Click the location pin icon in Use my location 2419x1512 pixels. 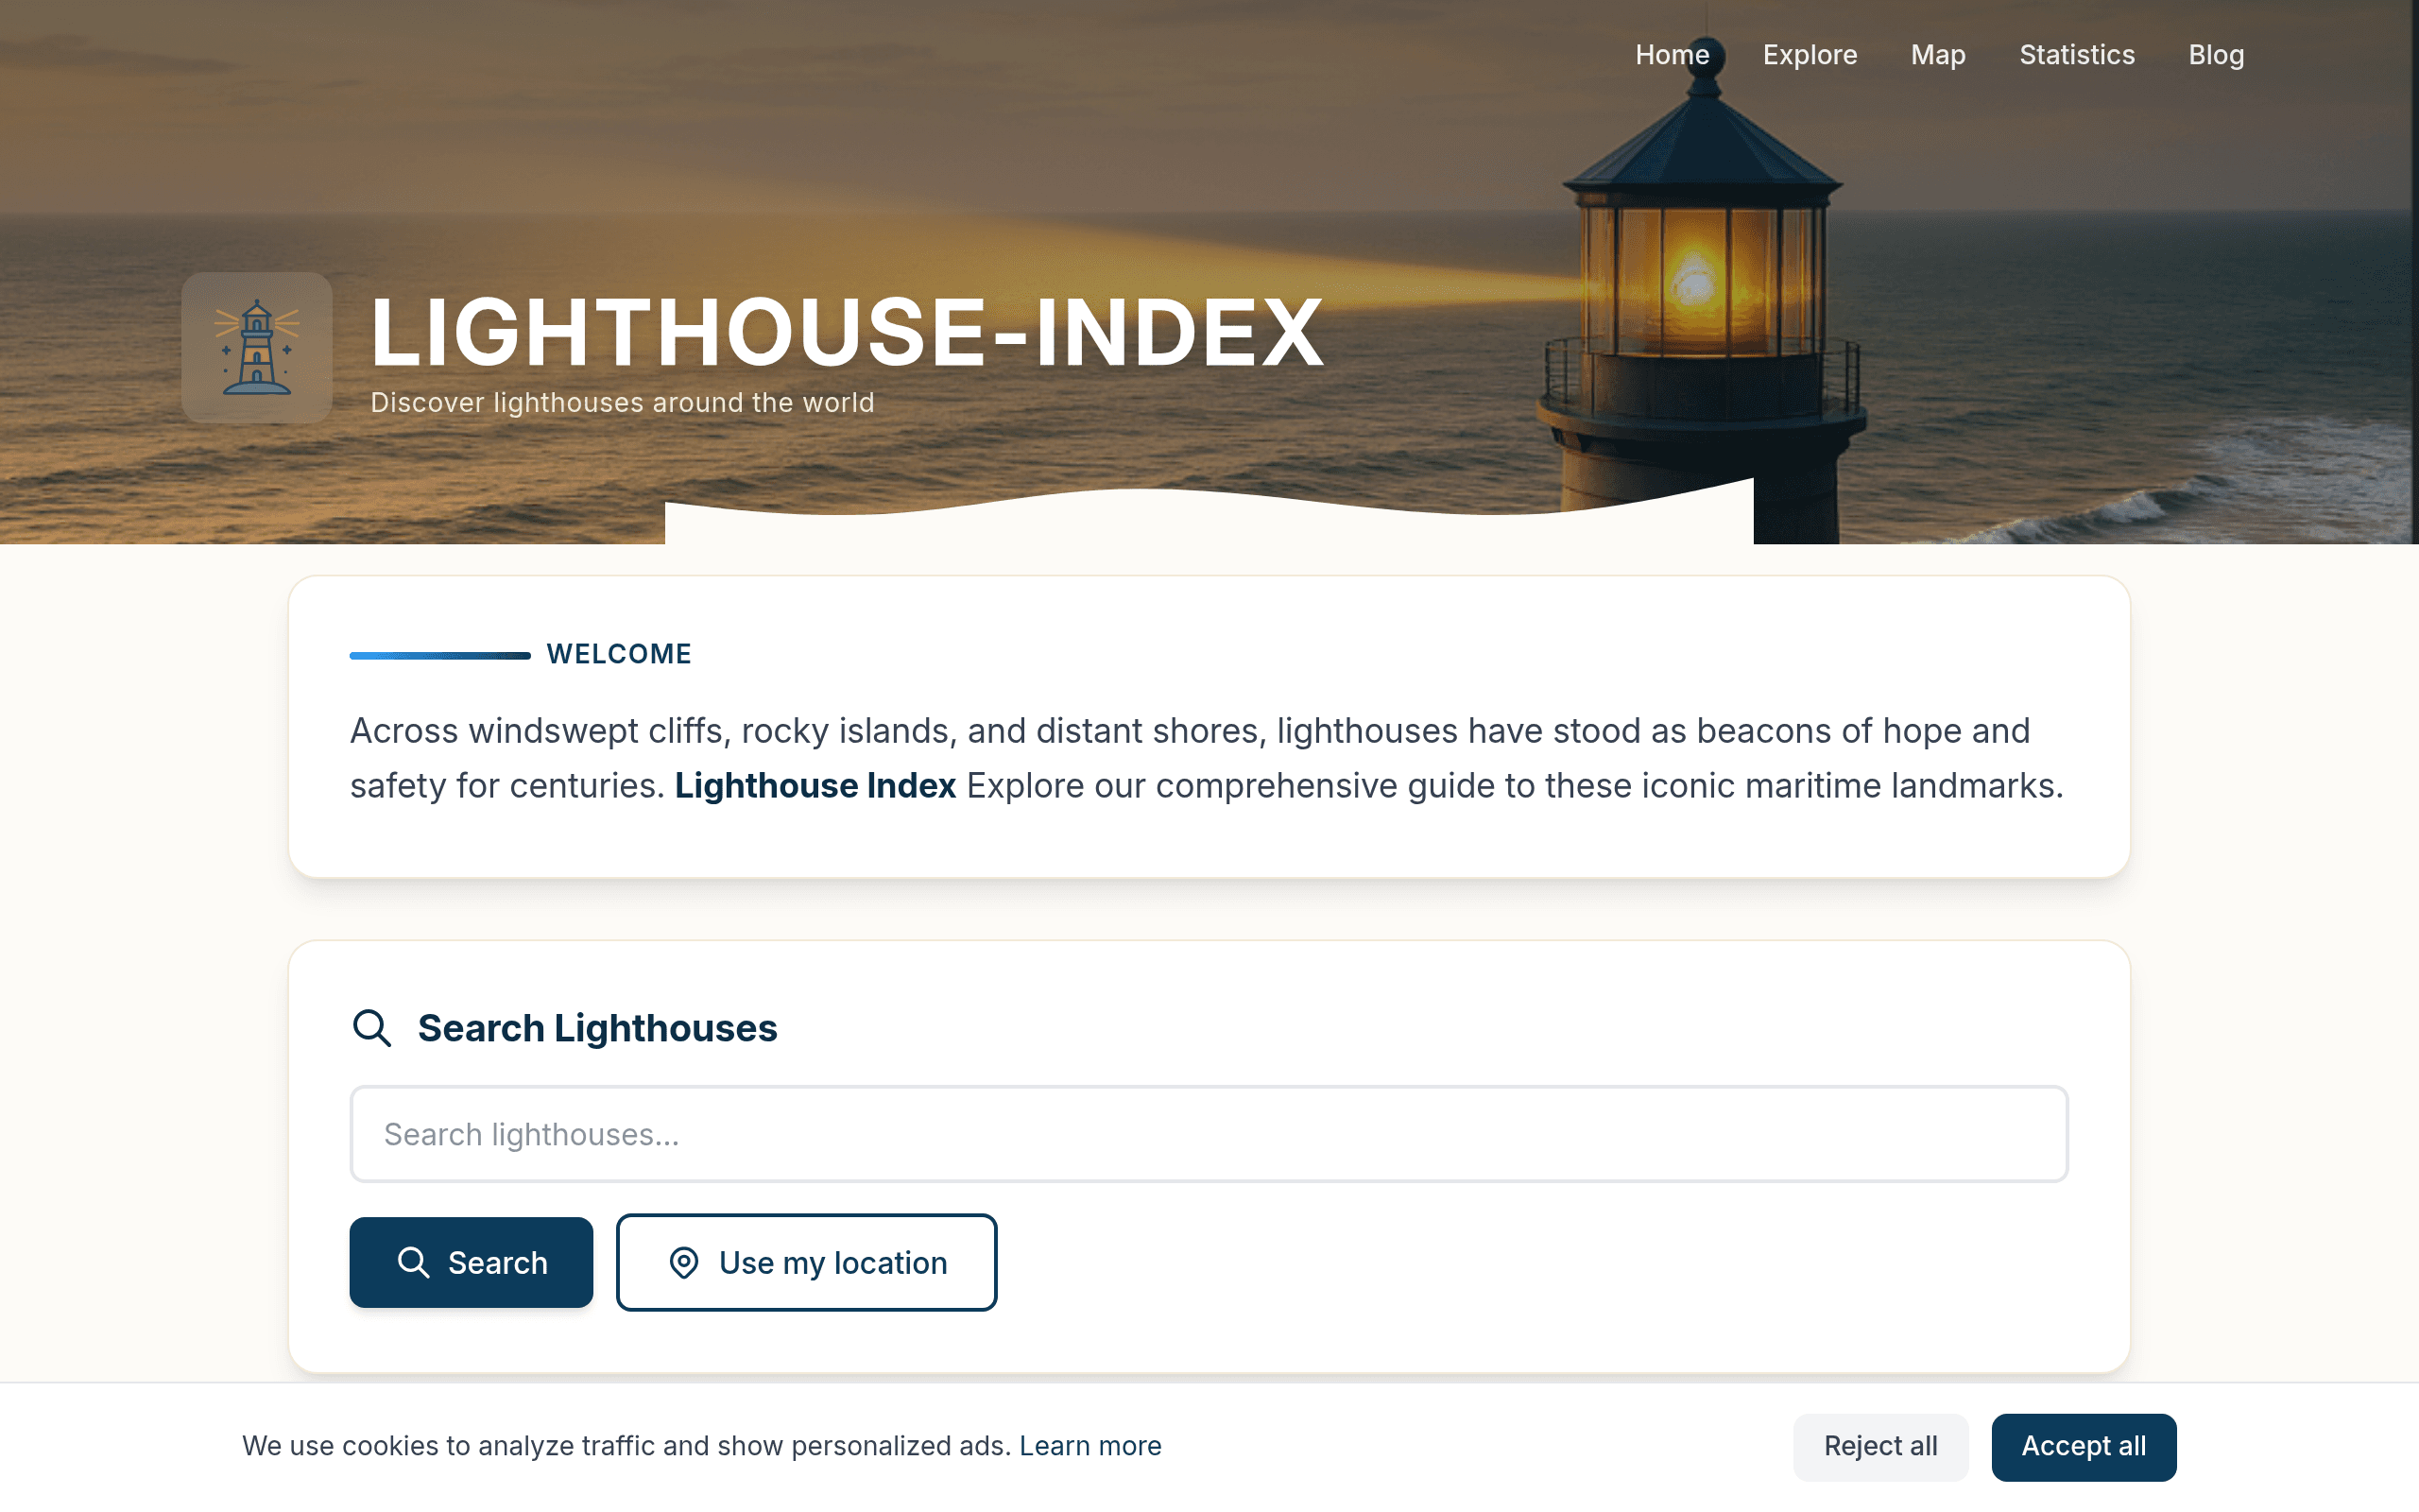683,1262
